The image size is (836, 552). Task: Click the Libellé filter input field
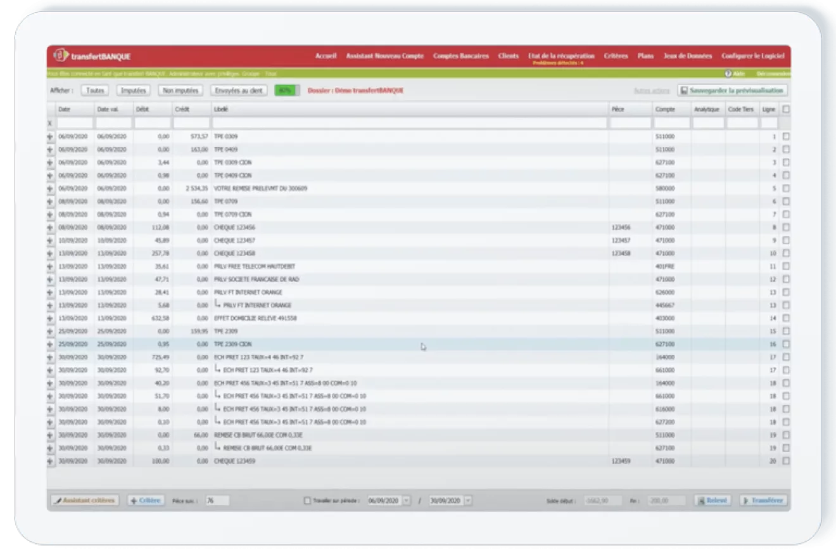(x=410, y=123)
